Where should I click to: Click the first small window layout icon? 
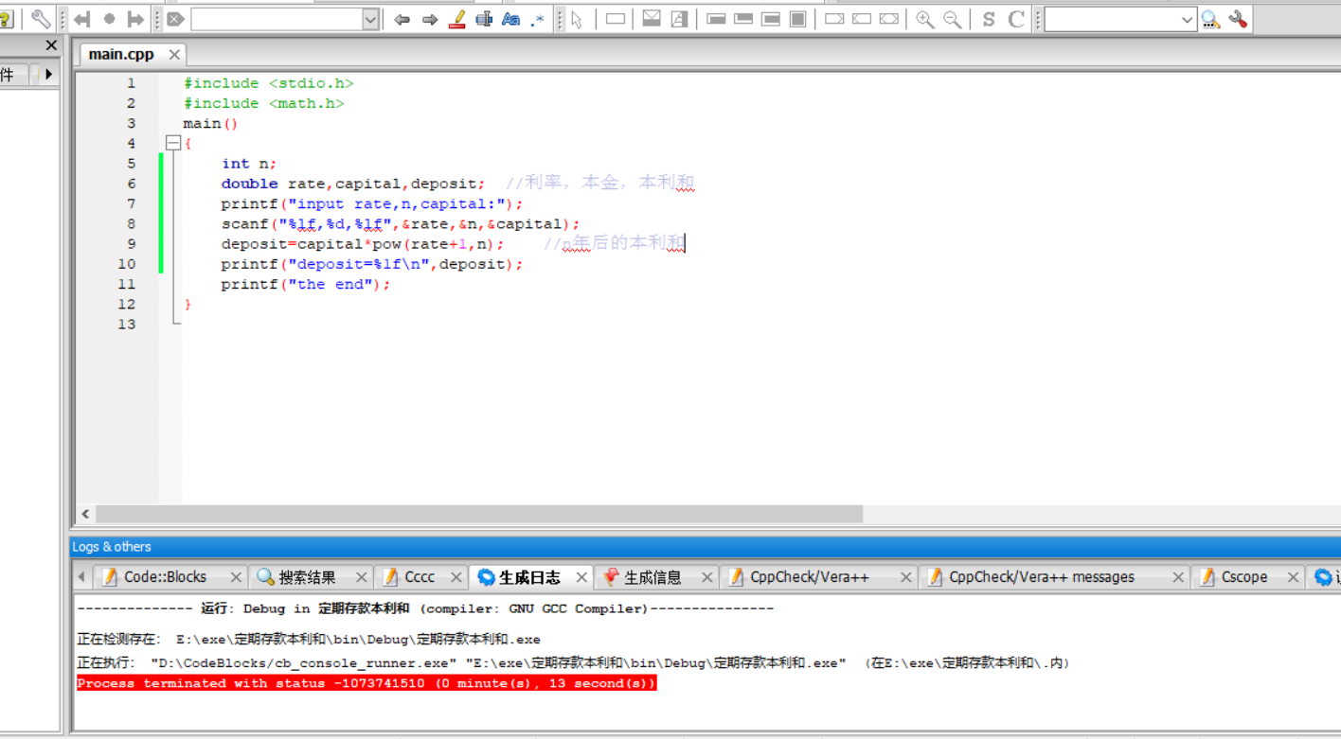(717, 19)
